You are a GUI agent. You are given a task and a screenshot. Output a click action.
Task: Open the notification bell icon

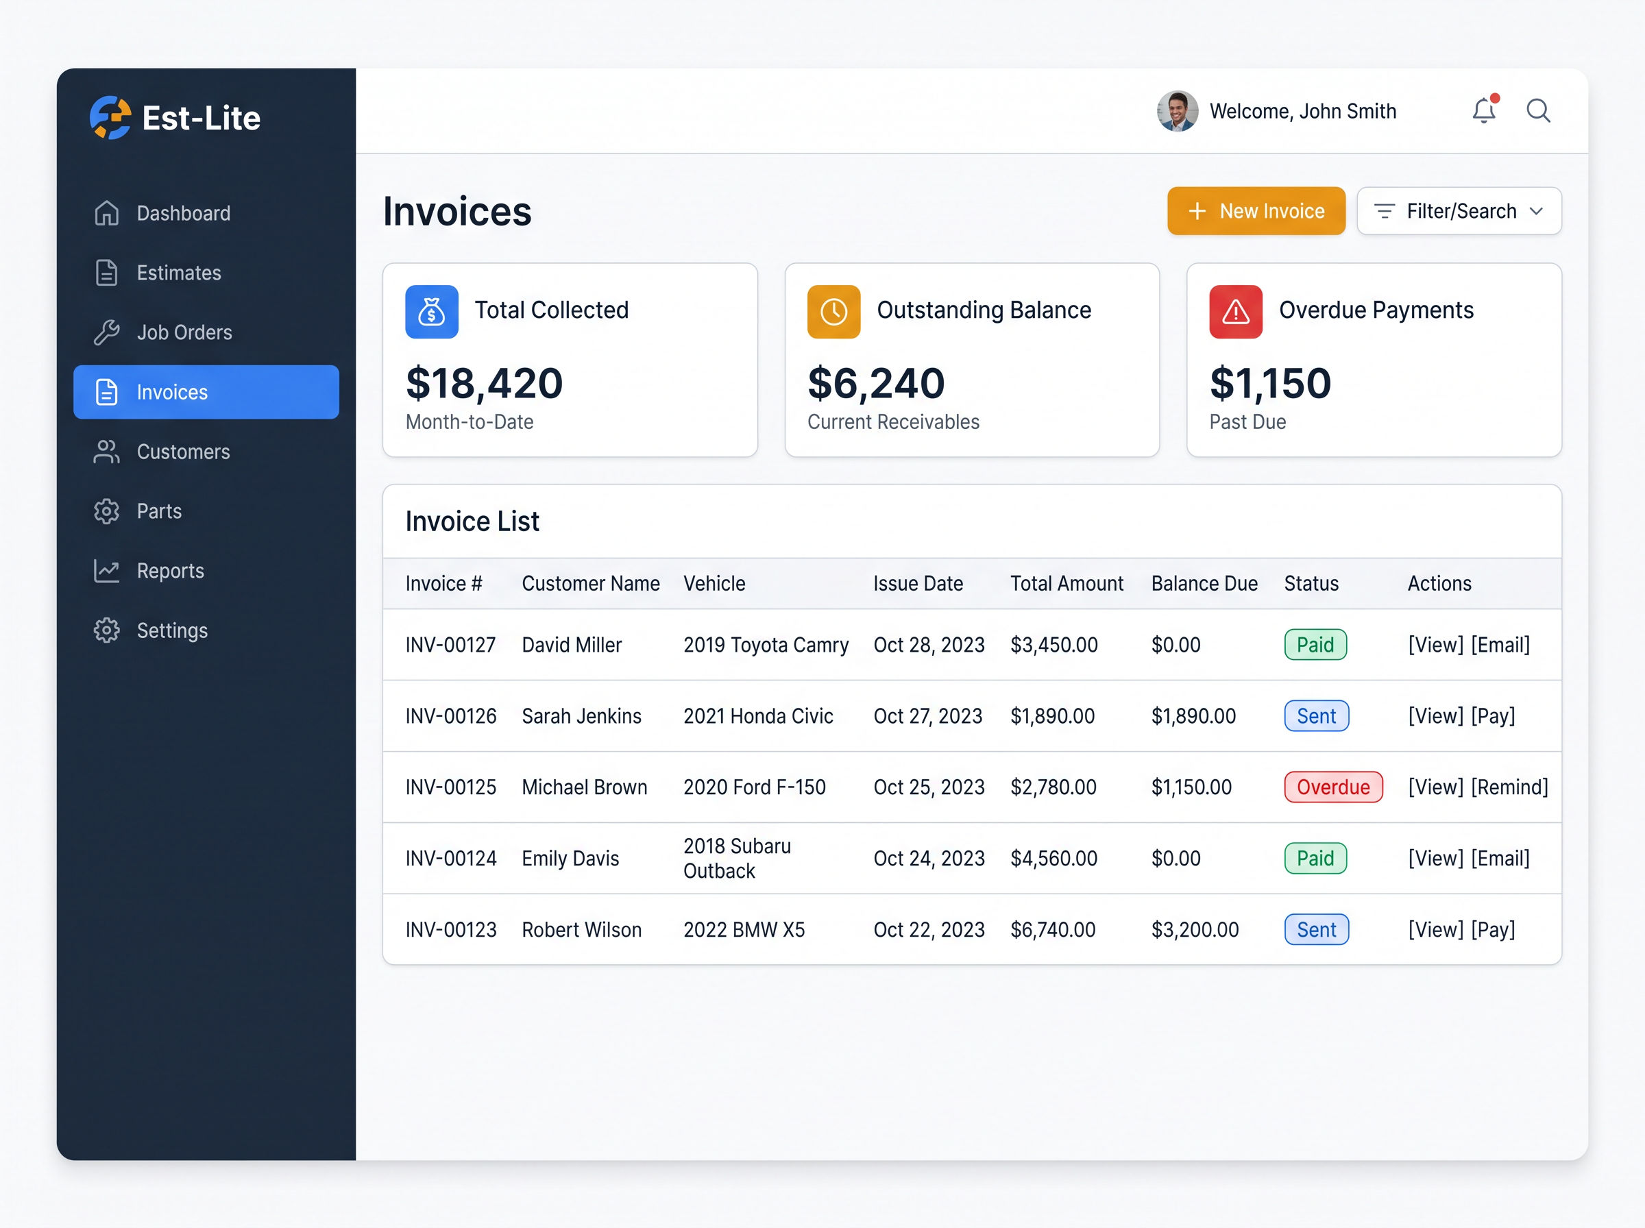1484,110
